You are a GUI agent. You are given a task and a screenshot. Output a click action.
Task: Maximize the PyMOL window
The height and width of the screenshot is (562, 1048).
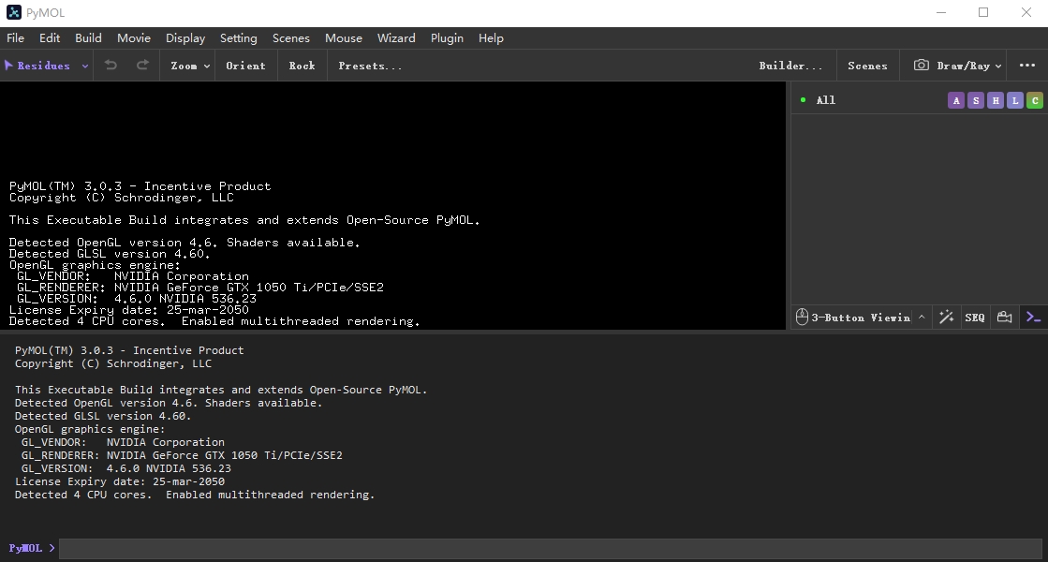point(983,13)
